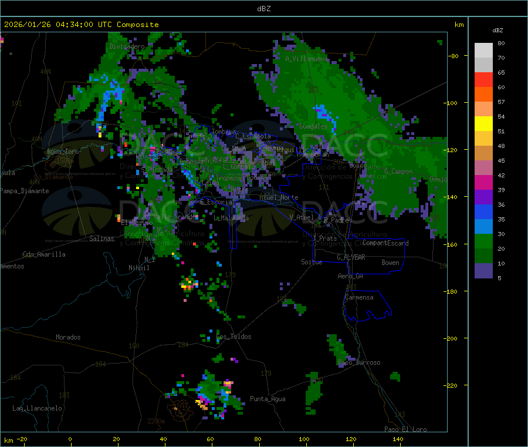Screen dimensions: 528x447
Task: Click the Pampa_Diamante label
Action: click(25, 191)
